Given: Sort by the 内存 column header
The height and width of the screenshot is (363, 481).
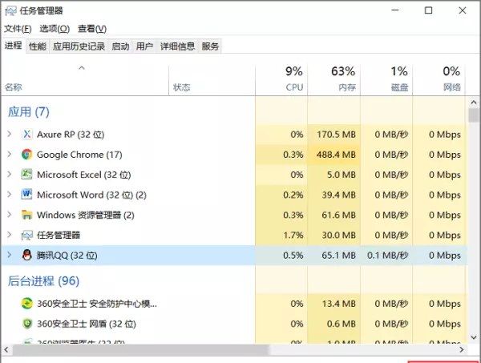Looking at the screenshot, I should click(333, 80).
